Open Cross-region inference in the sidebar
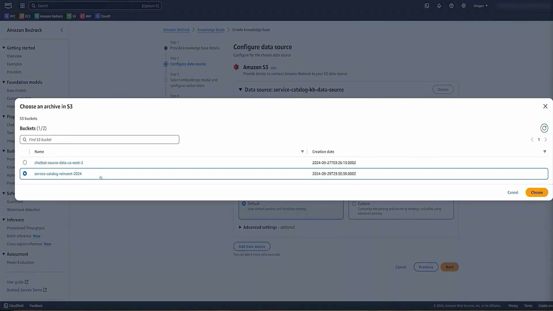Screen dimensions: 553x311 click(24, 244)
